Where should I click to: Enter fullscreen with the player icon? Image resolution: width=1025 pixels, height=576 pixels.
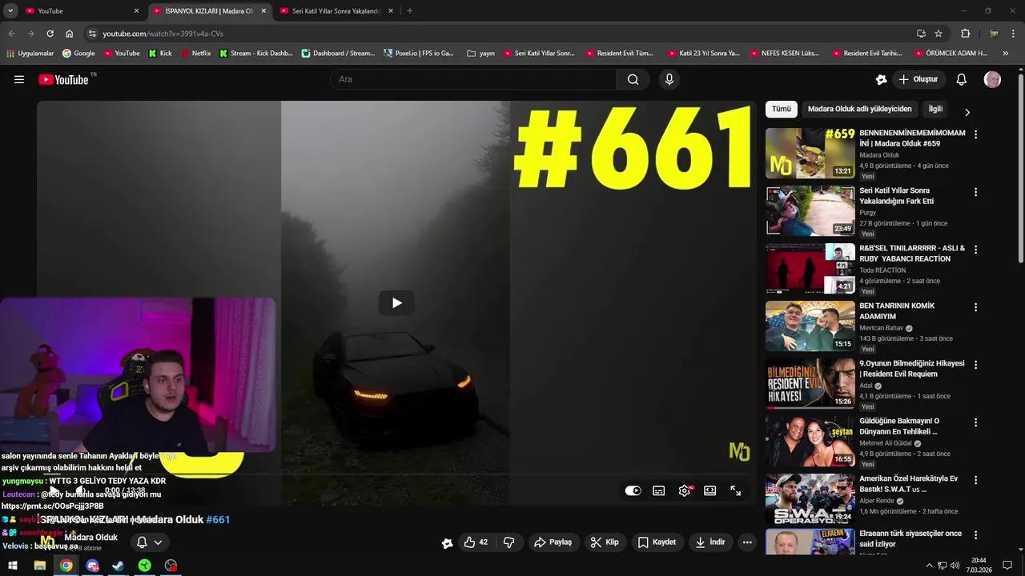click(x=735, y=490)
